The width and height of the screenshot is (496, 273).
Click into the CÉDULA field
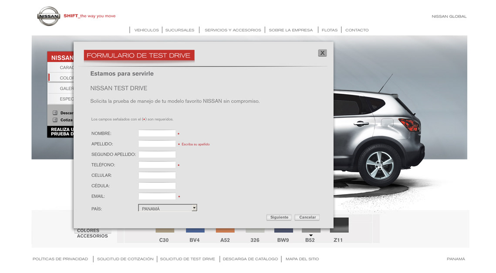pyautogui.click(x=157, y=186)
